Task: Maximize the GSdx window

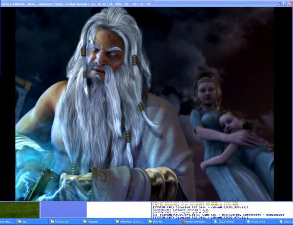Action: tap(284, 4)
